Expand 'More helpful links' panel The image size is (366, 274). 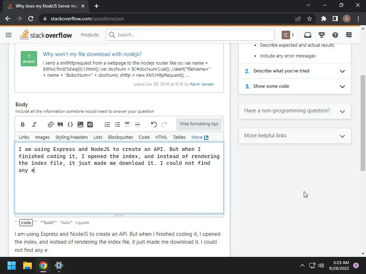[x=295, y=136]
